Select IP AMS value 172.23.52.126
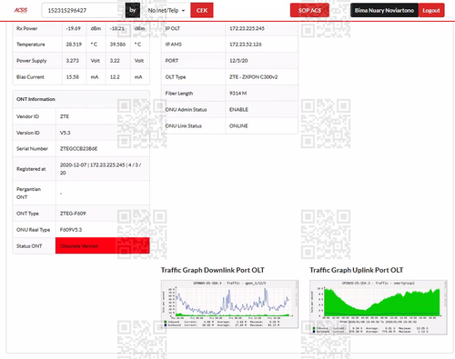Screen dimensions: 455x359 [x=246, y=45]
